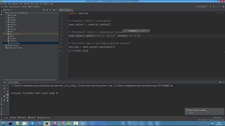
Task: Collapse the market_prj_step_7 project root
Action: point(4,13)
